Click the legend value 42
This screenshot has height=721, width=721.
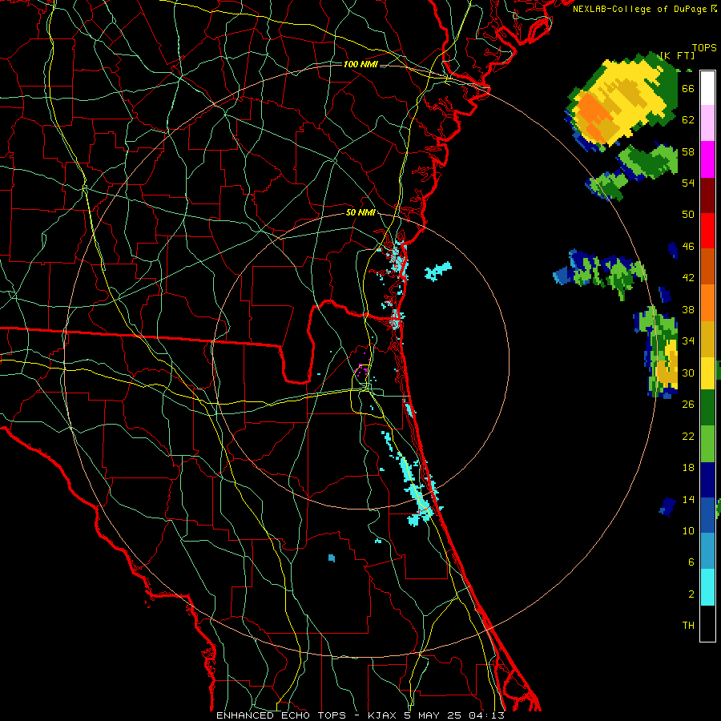click(x=688, y=278)
